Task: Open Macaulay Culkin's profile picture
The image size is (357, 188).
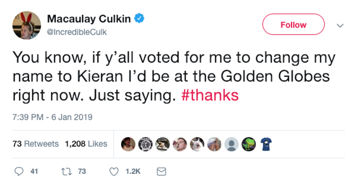Action: click(x=26, y=25)
